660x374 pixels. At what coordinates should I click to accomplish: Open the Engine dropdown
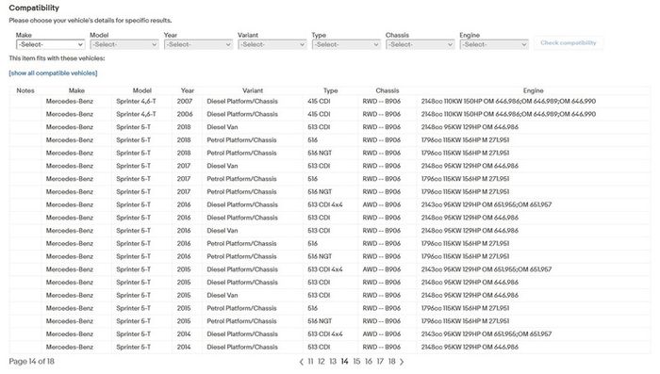click(x=494, y=44)
